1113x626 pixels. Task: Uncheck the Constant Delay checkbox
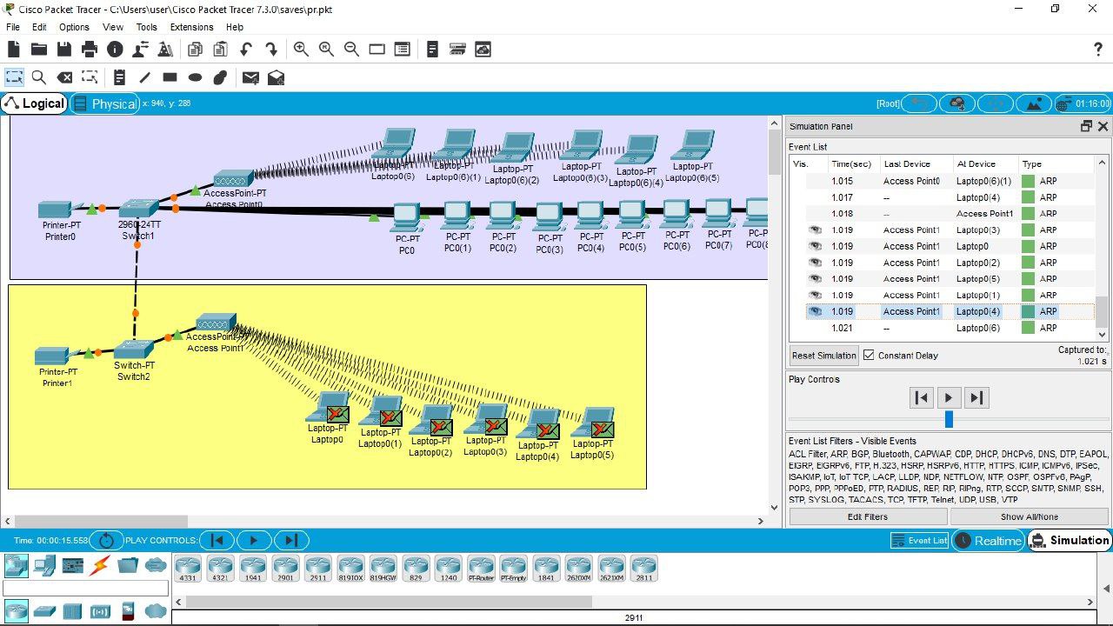coord(869,355)
